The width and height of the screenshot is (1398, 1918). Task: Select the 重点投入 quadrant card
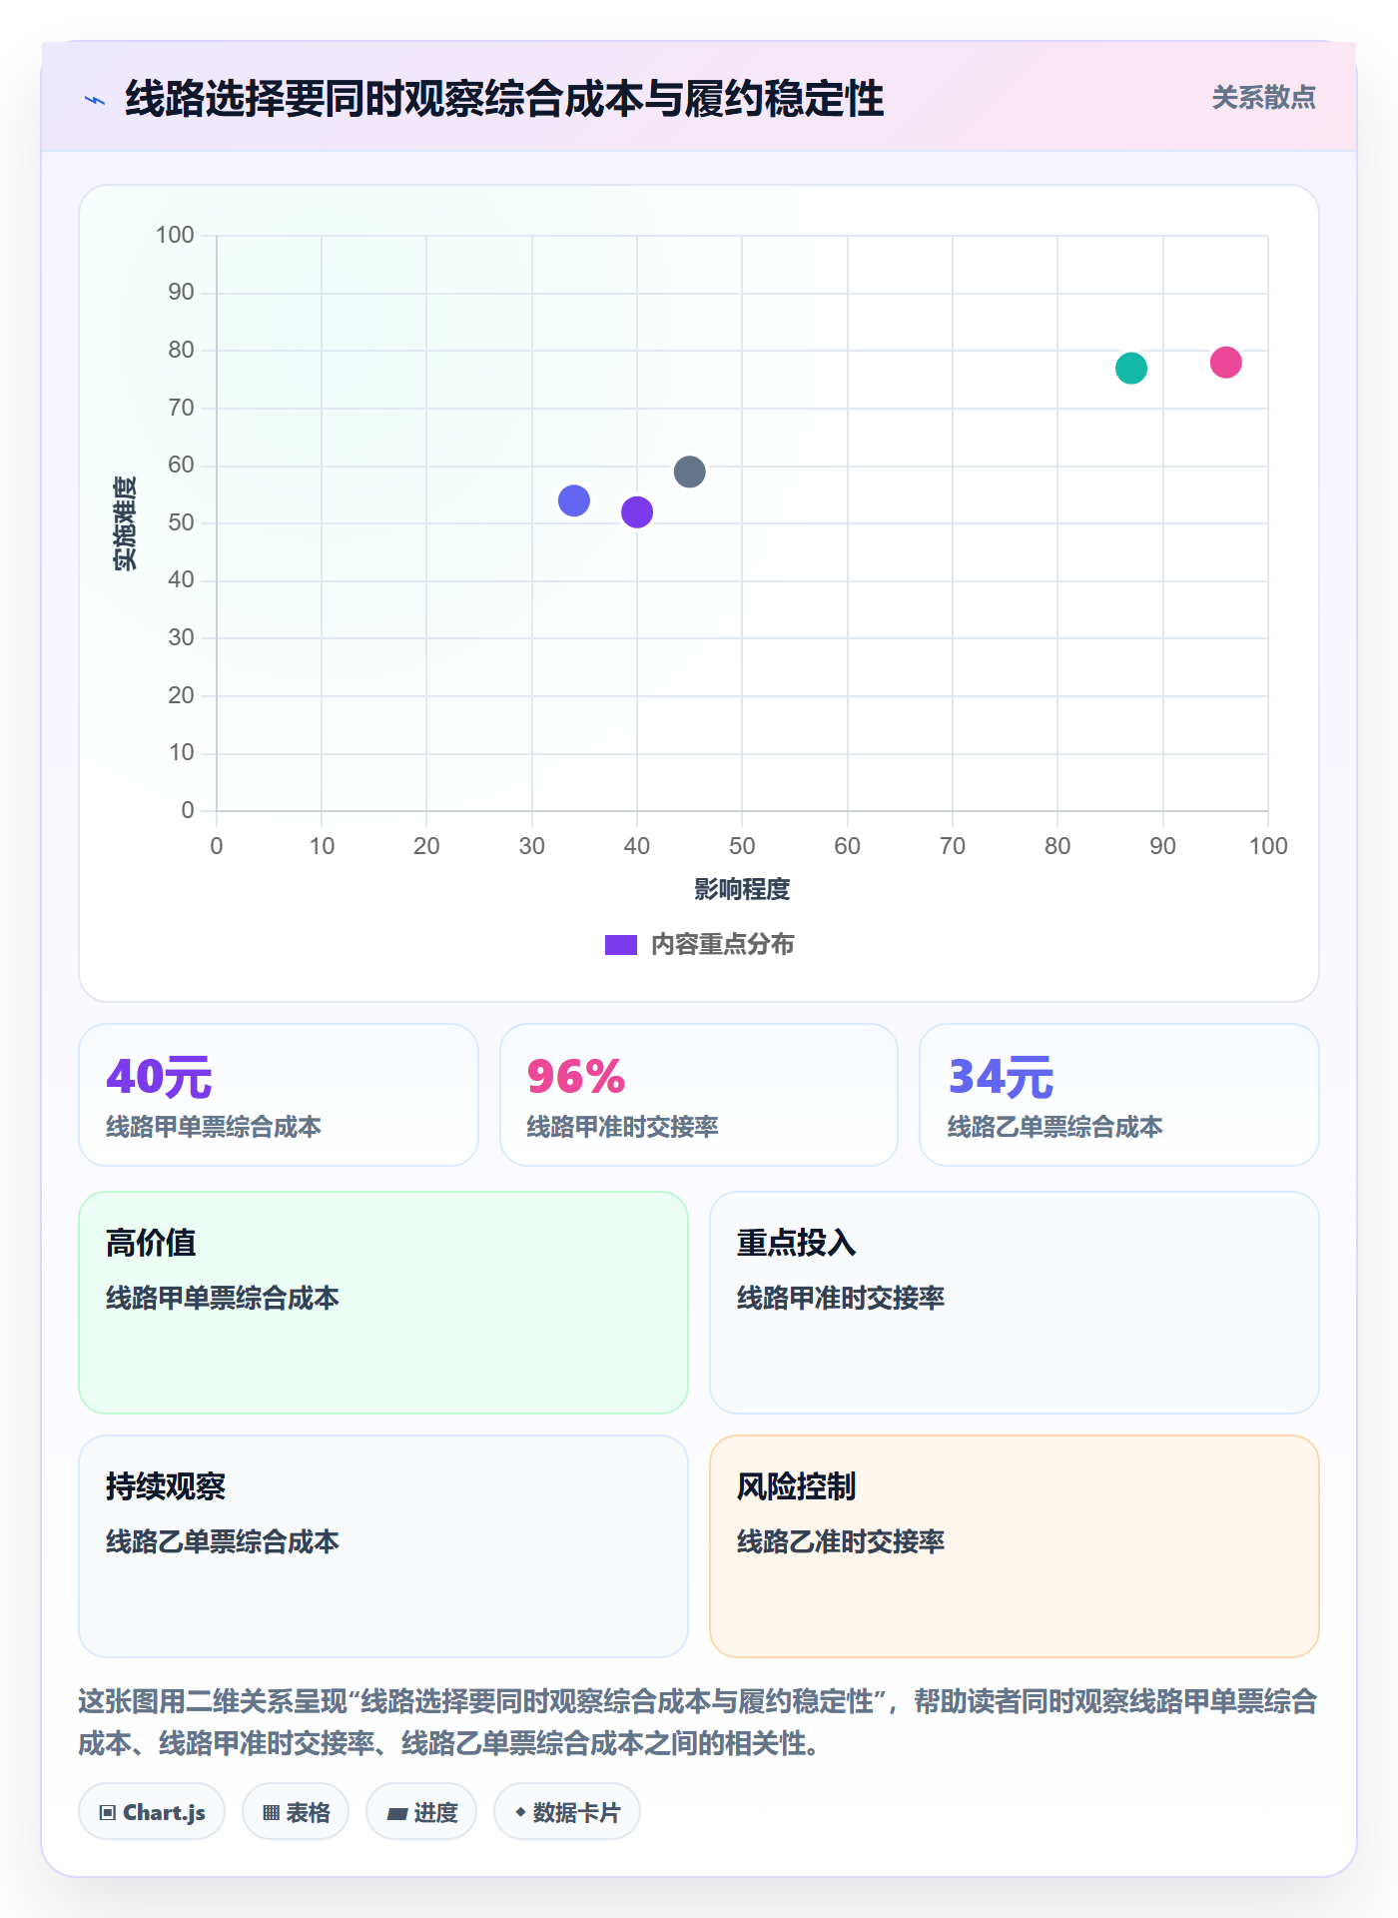tap(1015, 1303)
